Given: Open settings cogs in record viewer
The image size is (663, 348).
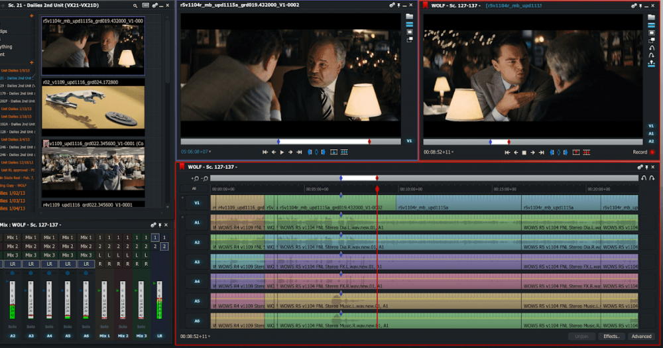Looking at the screenshot, I should (633, 5).
